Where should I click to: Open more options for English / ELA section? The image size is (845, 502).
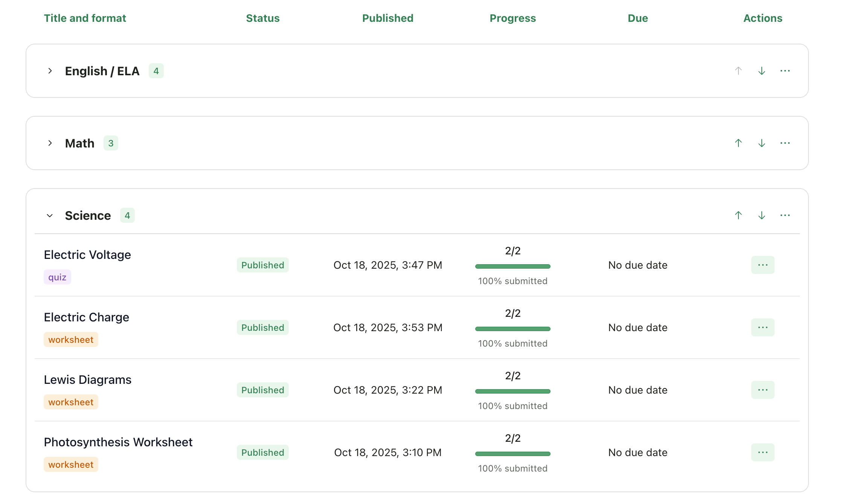point(785,71)
